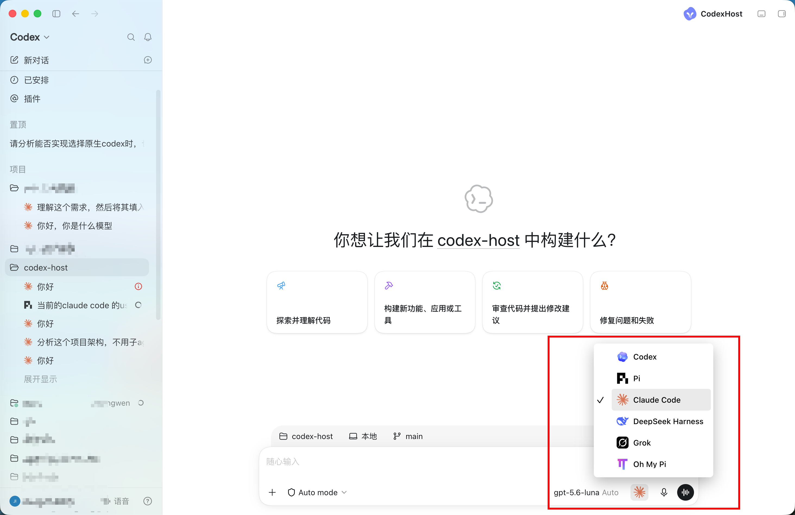Image resolution: width=795 pixels, height=515 pixels.
Task: Open the 本地 environment selector
Action: point(363,436)
